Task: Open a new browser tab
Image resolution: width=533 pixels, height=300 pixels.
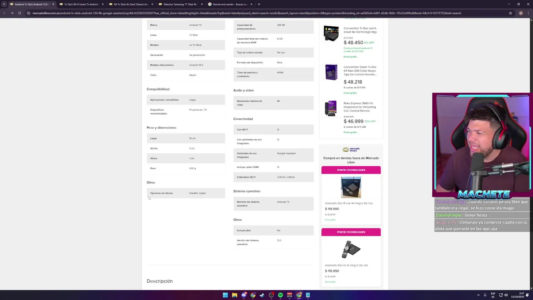Action: 259,4
